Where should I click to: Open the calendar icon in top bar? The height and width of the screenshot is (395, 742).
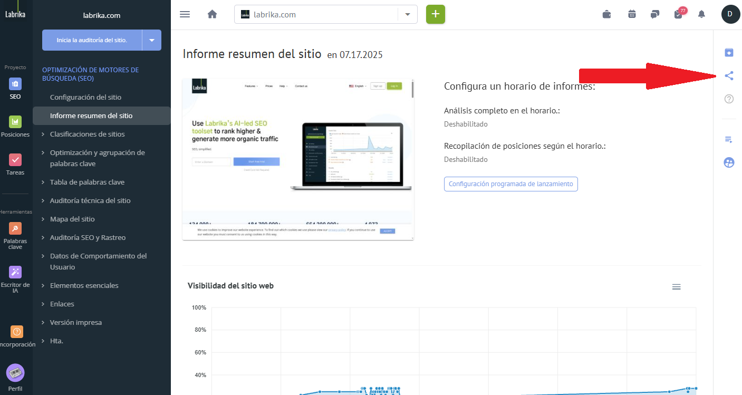(632, 14)
